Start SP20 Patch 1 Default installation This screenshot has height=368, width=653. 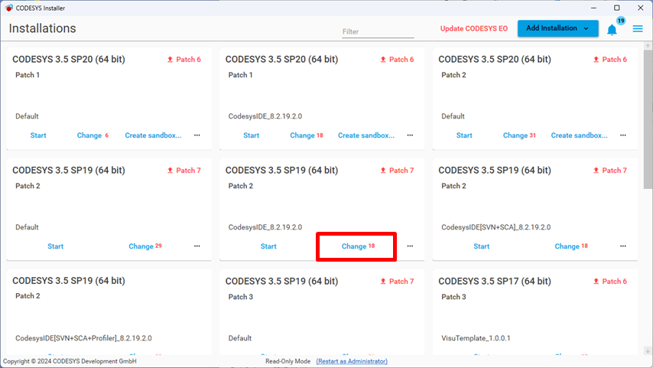tap(38, 135)
